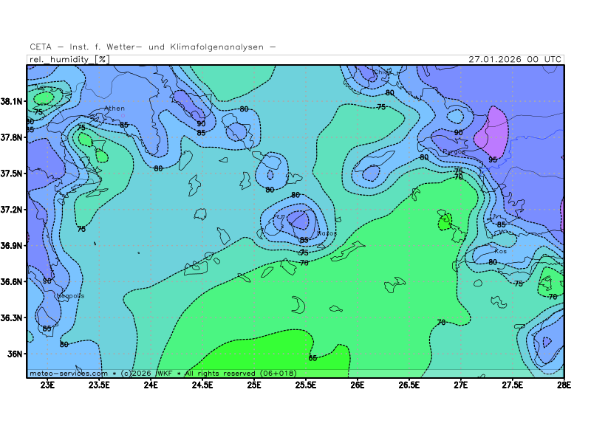
Task: Click the 38.1N latitude axis label
Action: pyautogui.click(x=12, y=101)
